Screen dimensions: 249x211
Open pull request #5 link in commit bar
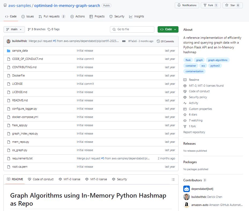(54, 41)
